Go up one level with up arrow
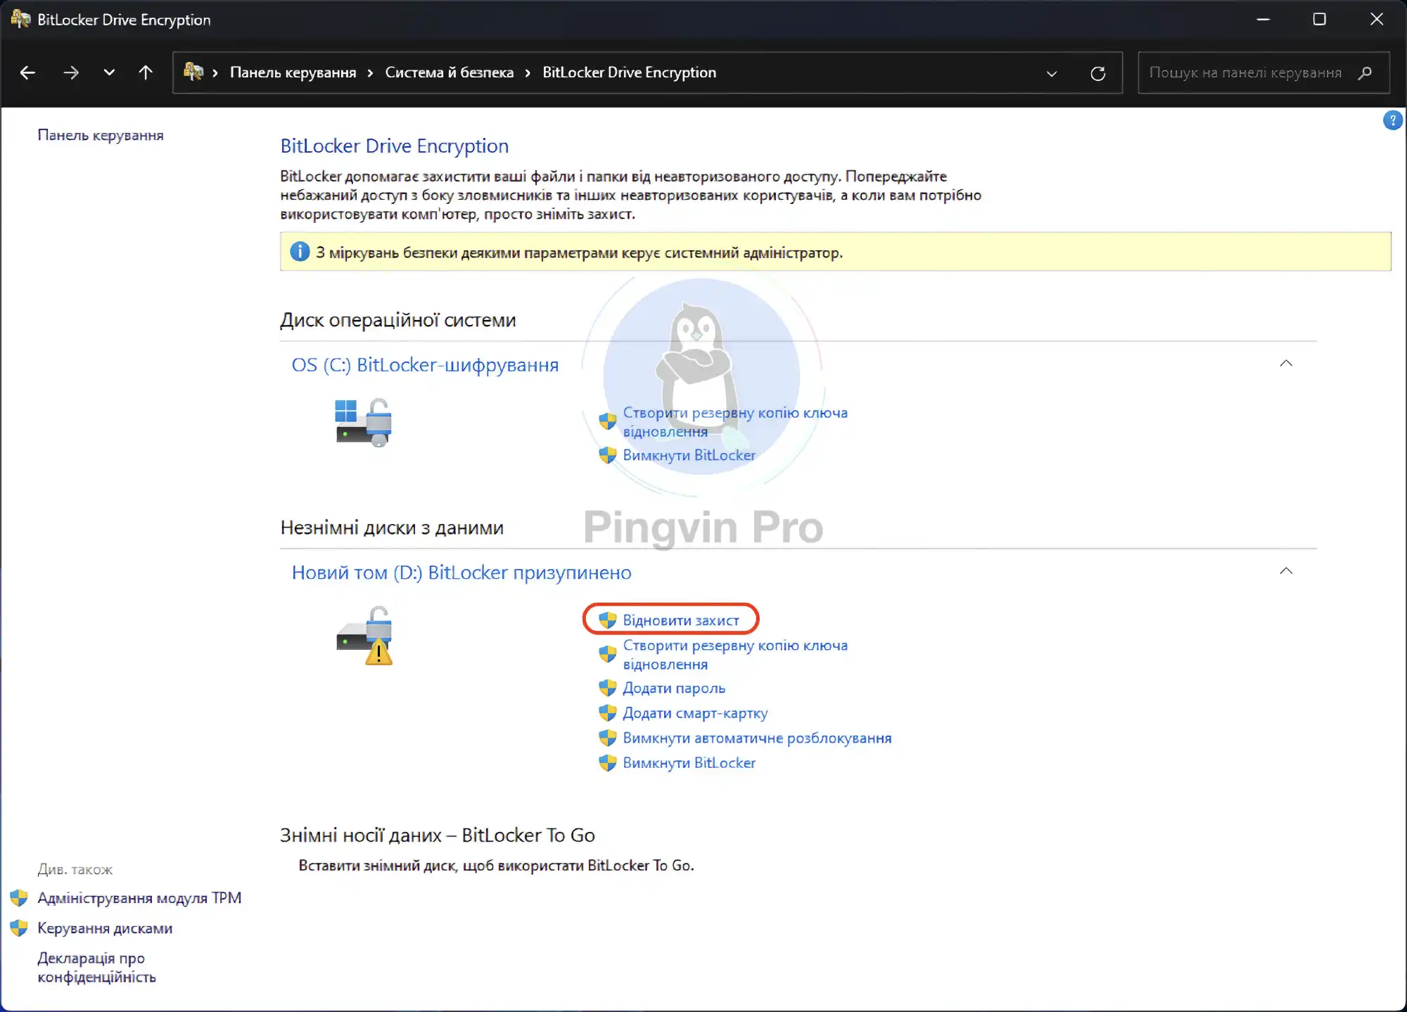 click(146, 72)
